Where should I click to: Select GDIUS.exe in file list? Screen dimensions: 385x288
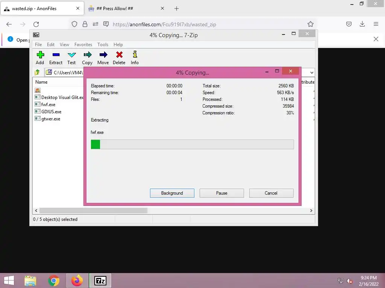[x=48, y=112]
